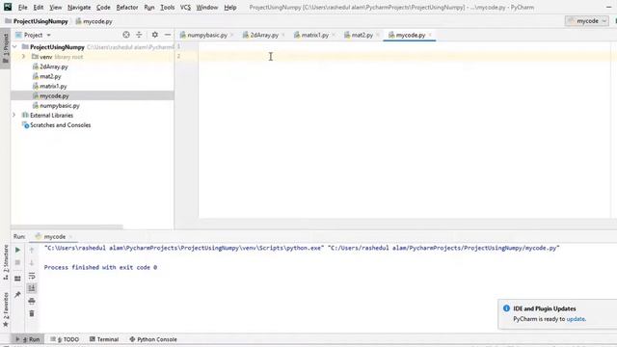Click restore layout icon in Run panel
The image size is (617, 347).
pyautogui.click(x=17, y=279)
